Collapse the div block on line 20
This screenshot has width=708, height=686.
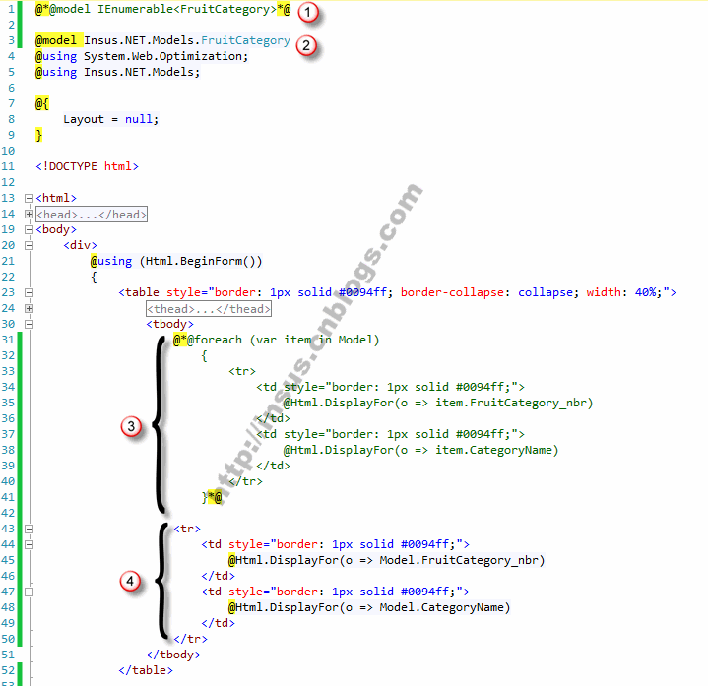pyautogui.click(x=29, y=245)
